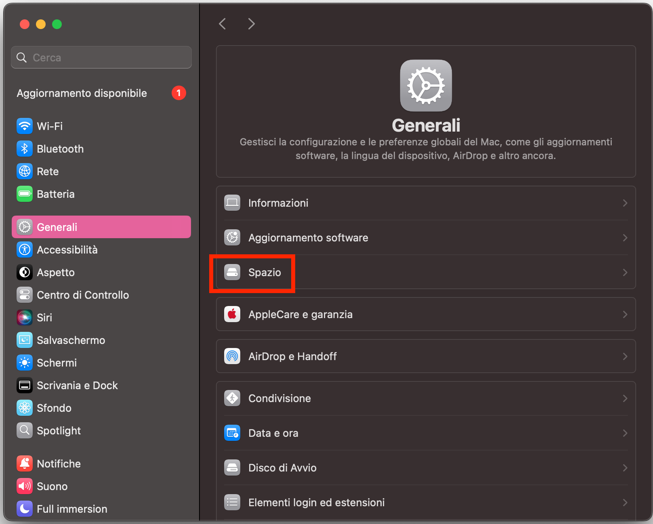
Task: Select the Accessibilità icon
Action: pos(24,249)
